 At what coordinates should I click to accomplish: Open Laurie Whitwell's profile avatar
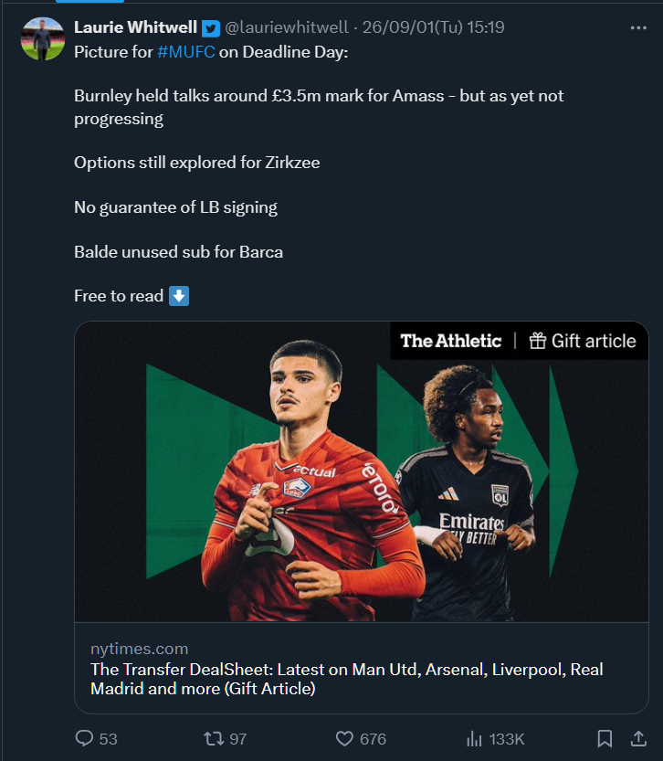point(43,38)
